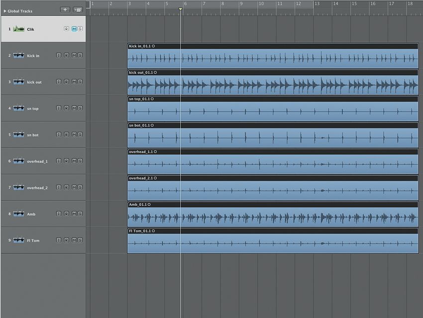Click the overhead_2 track icon
423x318 pixels.
pyautogui.click(x=18, y=187)
